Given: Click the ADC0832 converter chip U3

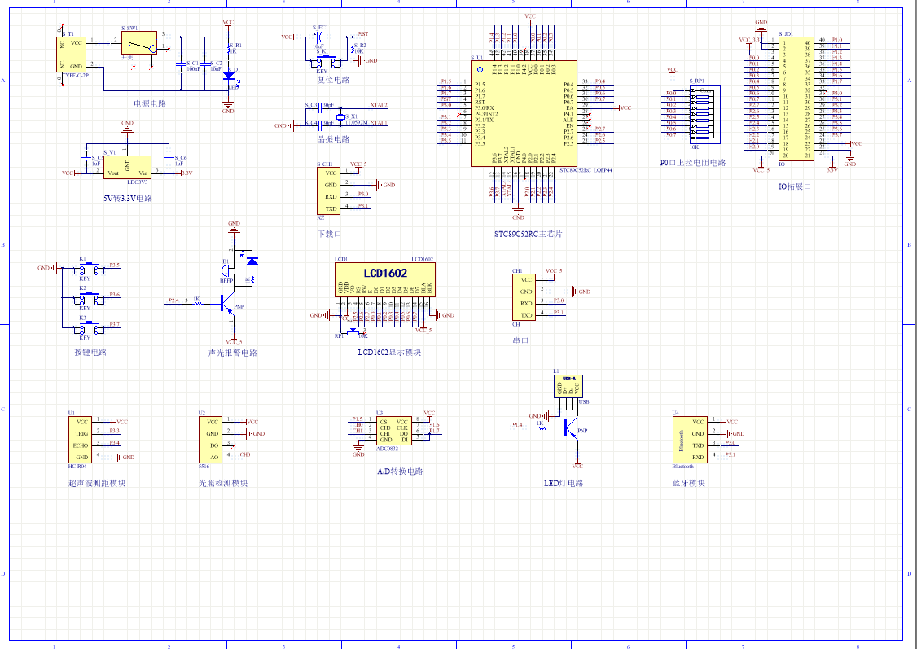Looking at the screenshot, I should 392,430.
